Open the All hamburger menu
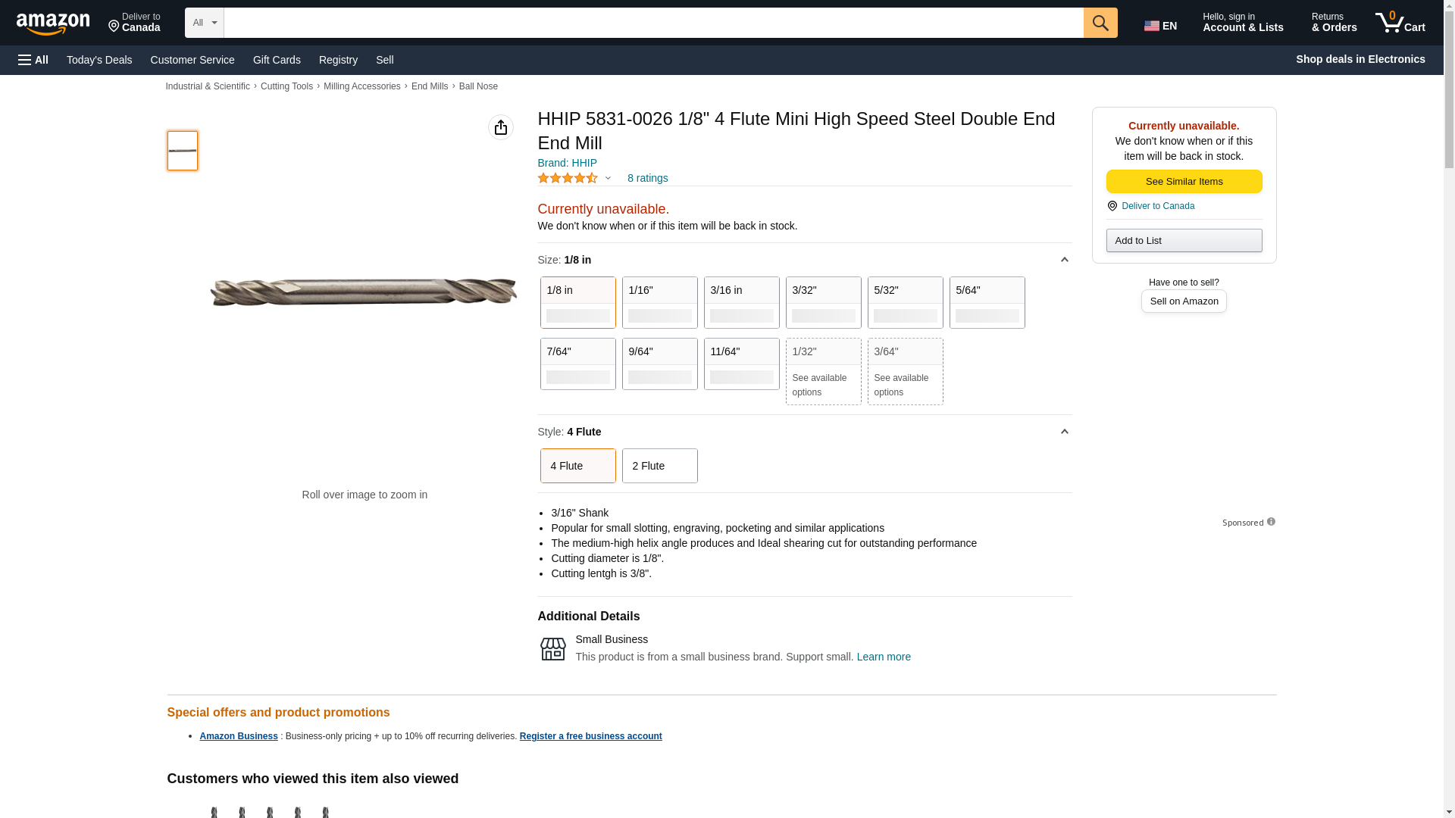This screenshot has width=1455, height=818. click(33, 60)
